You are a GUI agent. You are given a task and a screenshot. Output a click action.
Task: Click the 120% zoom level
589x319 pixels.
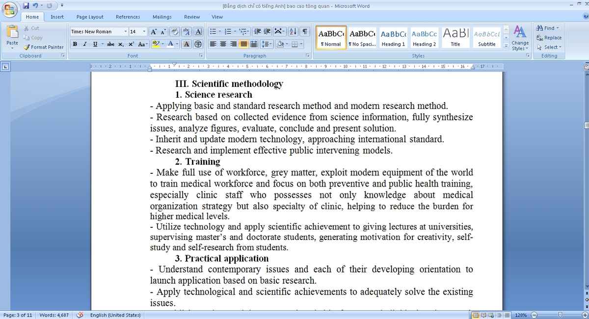coord(521,315)
